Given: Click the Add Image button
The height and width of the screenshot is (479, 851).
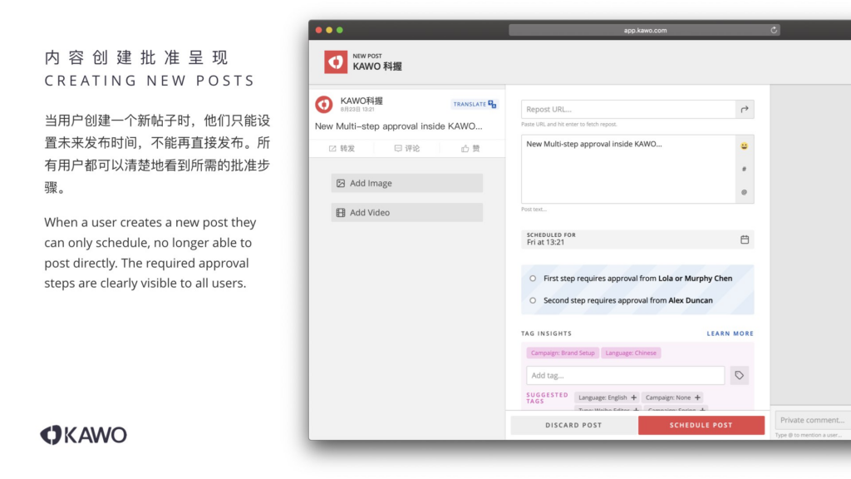Looking at the screenshot, I should (406, 183).
